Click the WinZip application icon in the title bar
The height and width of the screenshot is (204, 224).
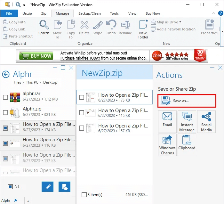(7, 4)
